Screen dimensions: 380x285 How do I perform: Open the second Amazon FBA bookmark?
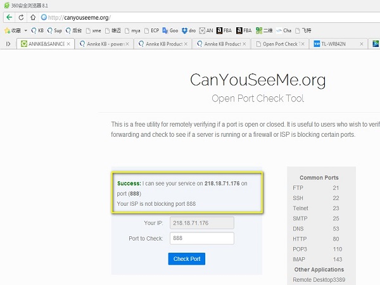244,30
